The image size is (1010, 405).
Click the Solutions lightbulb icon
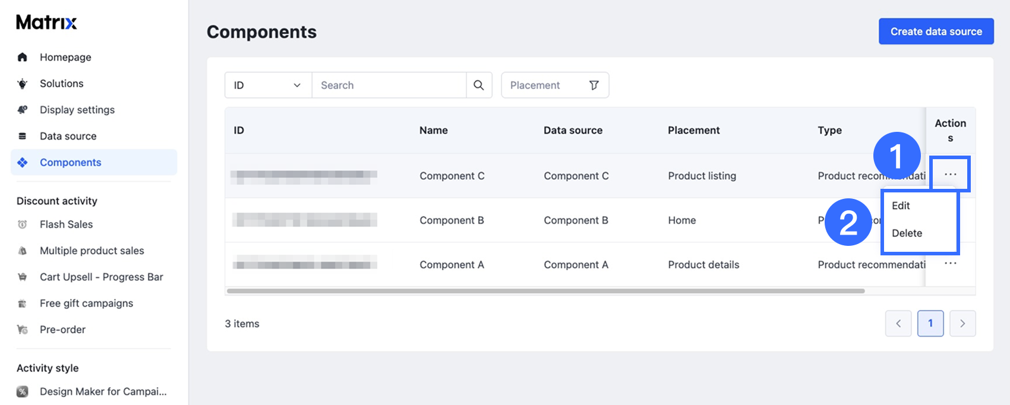[x=23, y=84]
